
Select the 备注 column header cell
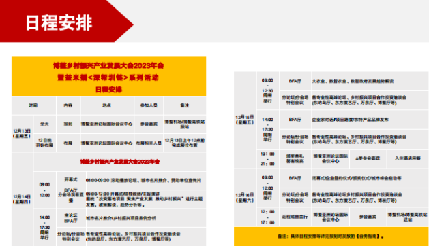[185, 105]
